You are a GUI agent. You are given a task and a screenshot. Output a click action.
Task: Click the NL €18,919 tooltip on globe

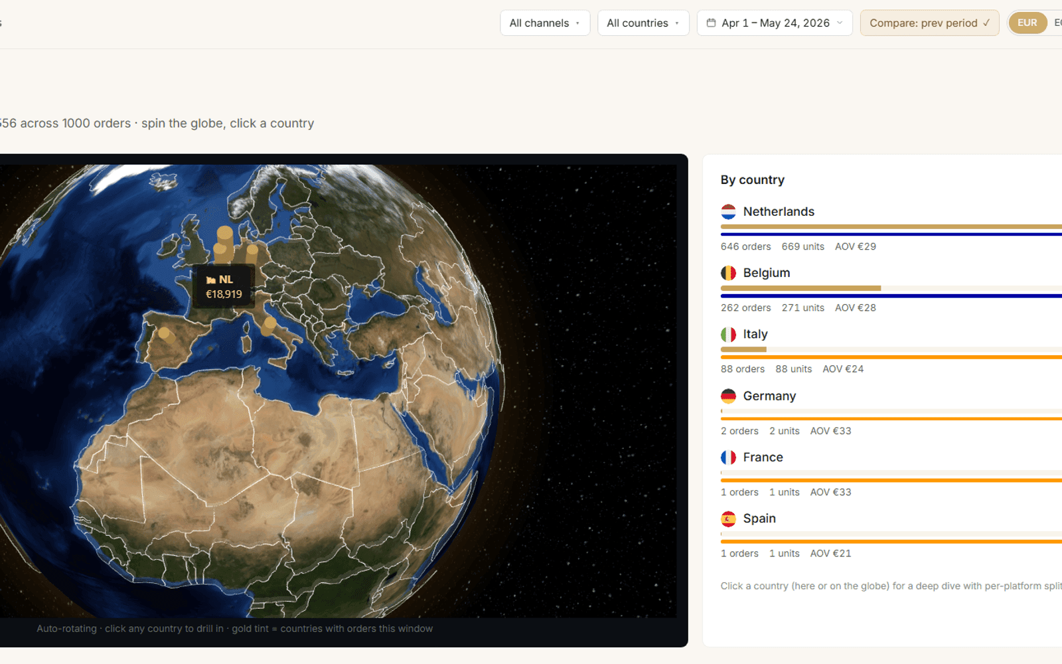point(224,287)
